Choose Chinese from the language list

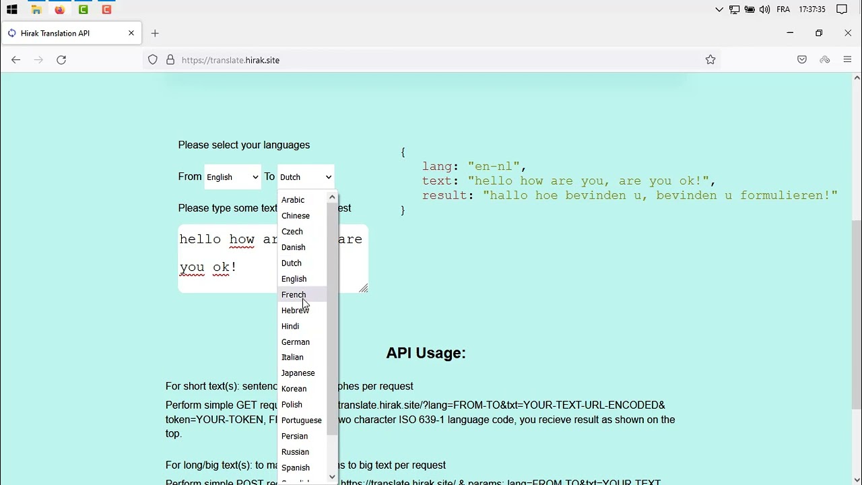click(x=302, y=216)
